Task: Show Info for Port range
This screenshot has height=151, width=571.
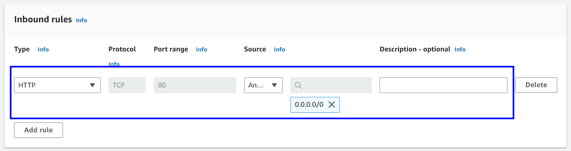Action: point(201,49)
